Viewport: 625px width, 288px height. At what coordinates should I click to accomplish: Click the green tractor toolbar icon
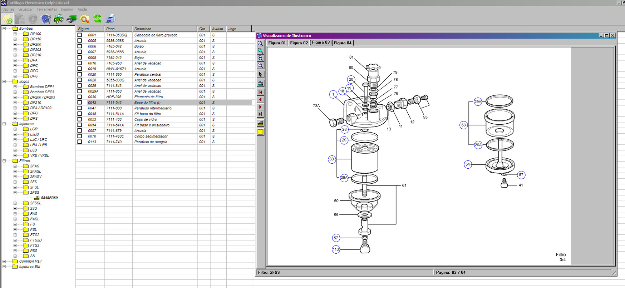tap(58, 19)
